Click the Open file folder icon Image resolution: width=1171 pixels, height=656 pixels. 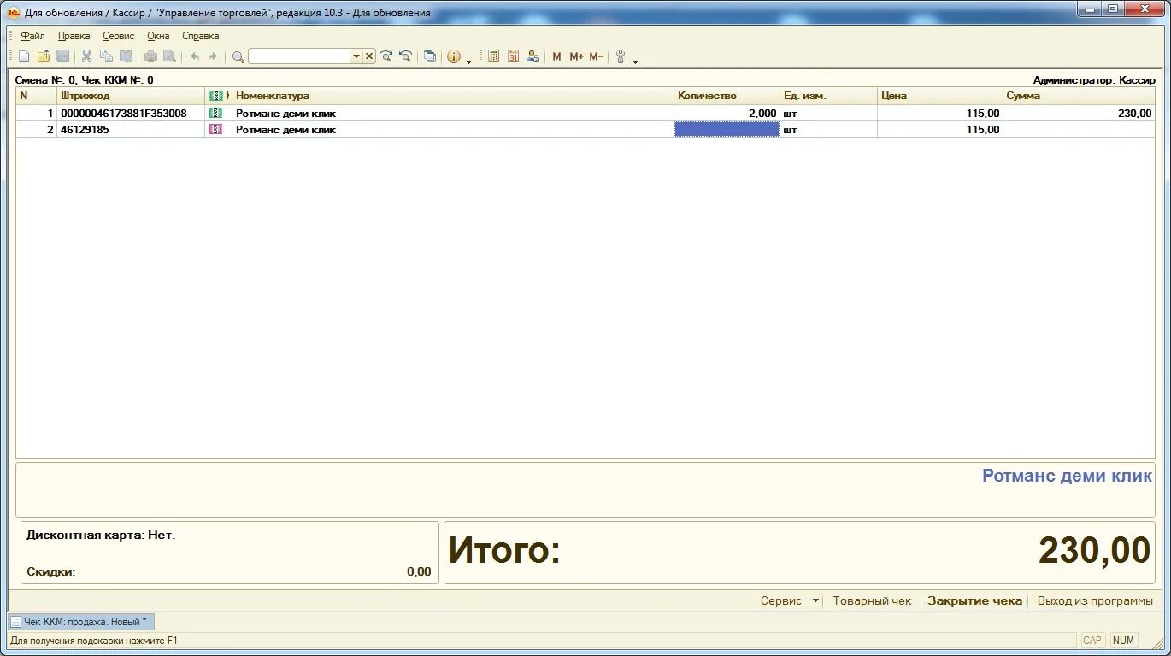tap(44, 56)
